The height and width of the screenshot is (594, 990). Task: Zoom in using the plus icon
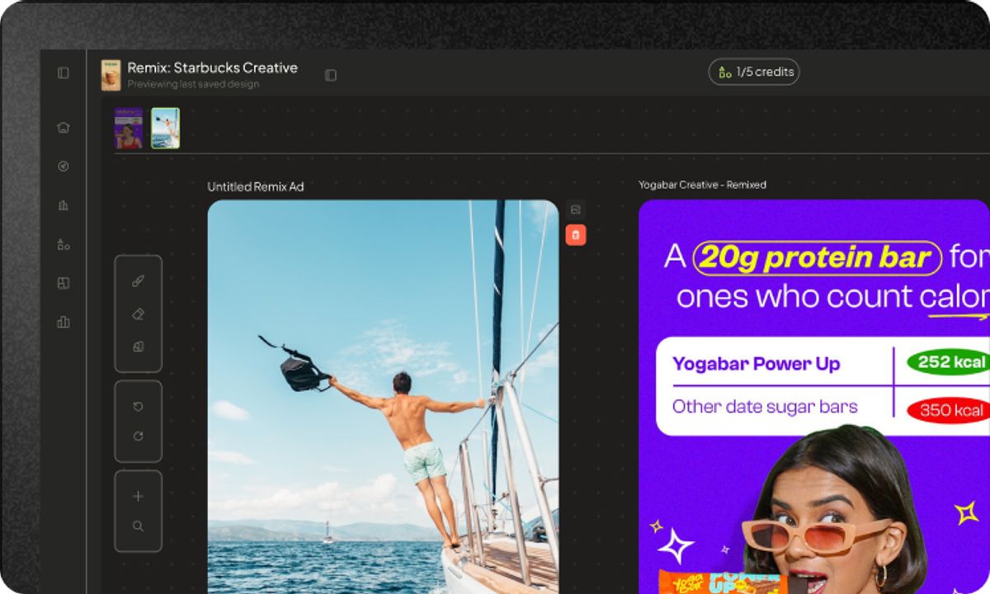[x=138, y=496]
